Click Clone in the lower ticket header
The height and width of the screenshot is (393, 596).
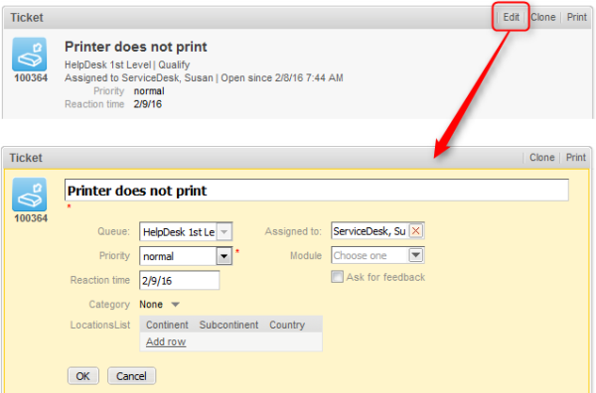[x=541, y=158]
